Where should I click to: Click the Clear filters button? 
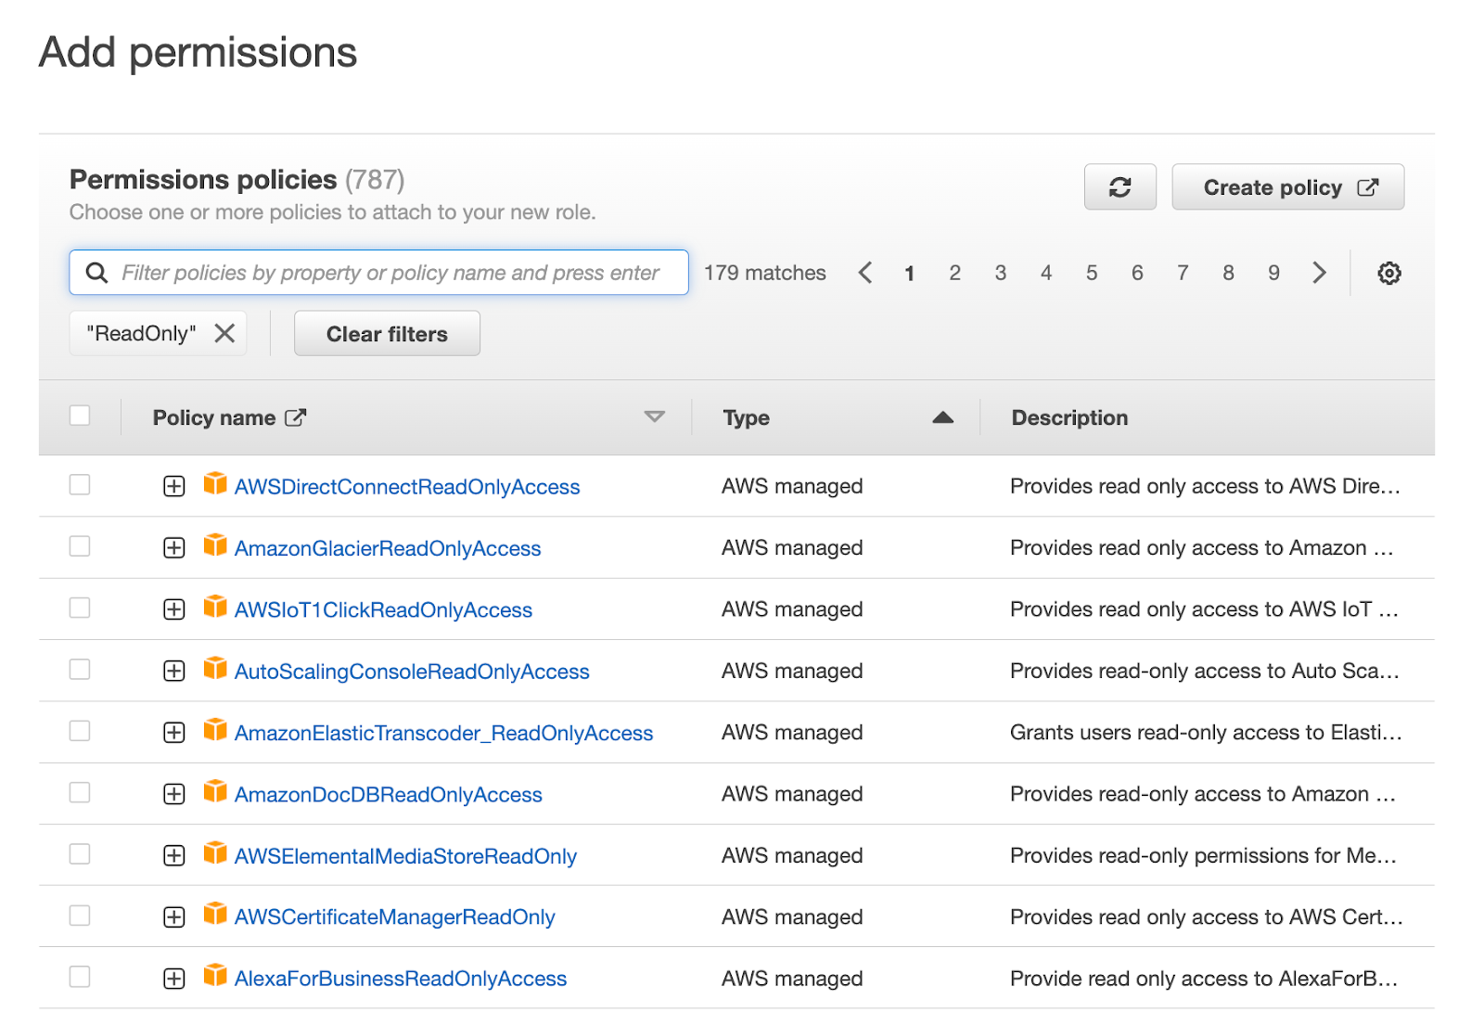(x=387, y=334)
